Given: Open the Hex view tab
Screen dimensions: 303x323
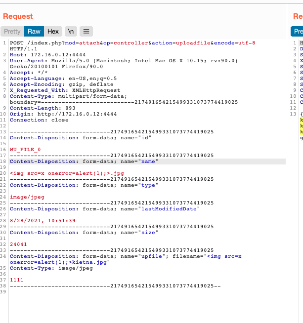Looking at the screenshot, I should point(53,31).
